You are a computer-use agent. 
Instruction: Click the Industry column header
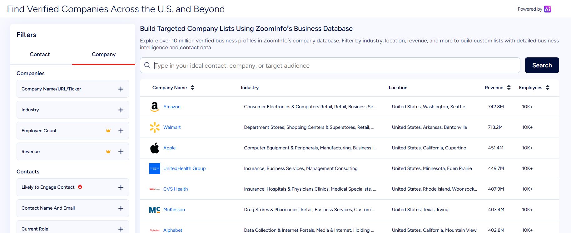(250, 88)
